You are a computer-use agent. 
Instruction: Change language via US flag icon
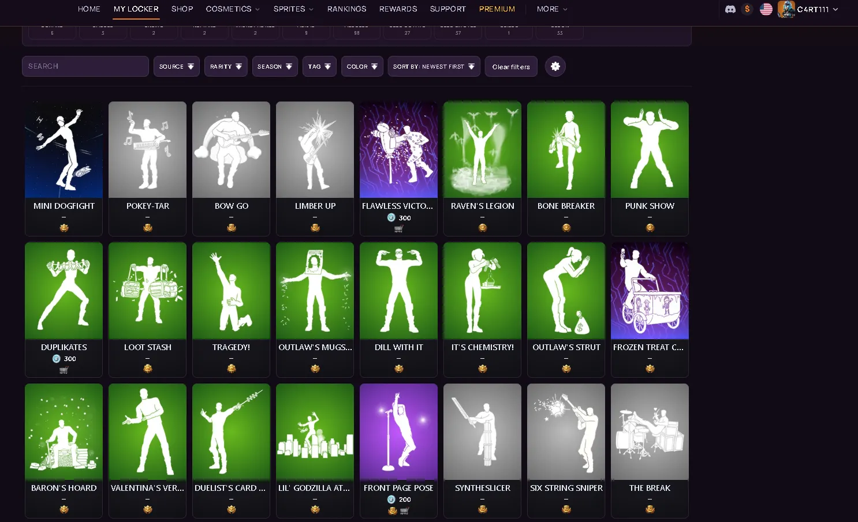[x=766, y=9]
